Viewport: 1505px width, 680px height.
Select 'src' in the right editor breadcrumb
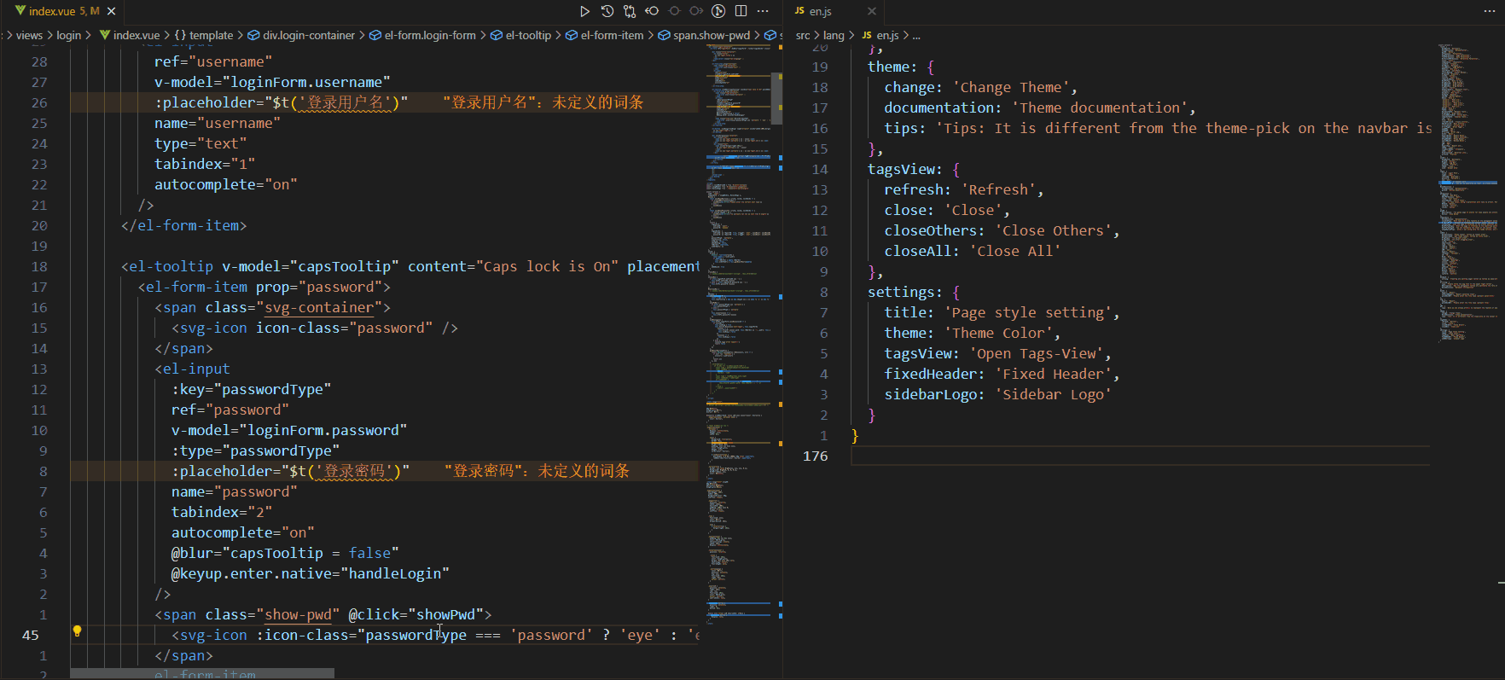(803, 35)
